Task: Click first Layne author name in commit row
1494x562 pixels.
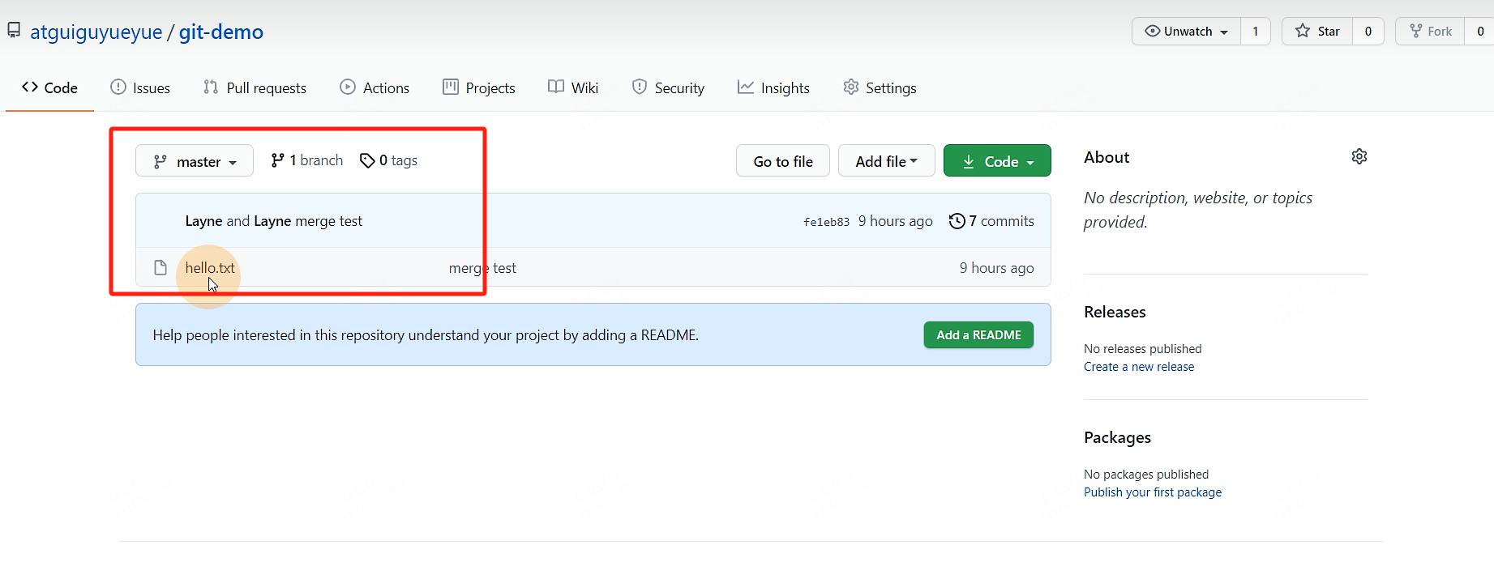Action: click(x=203, y=221)
